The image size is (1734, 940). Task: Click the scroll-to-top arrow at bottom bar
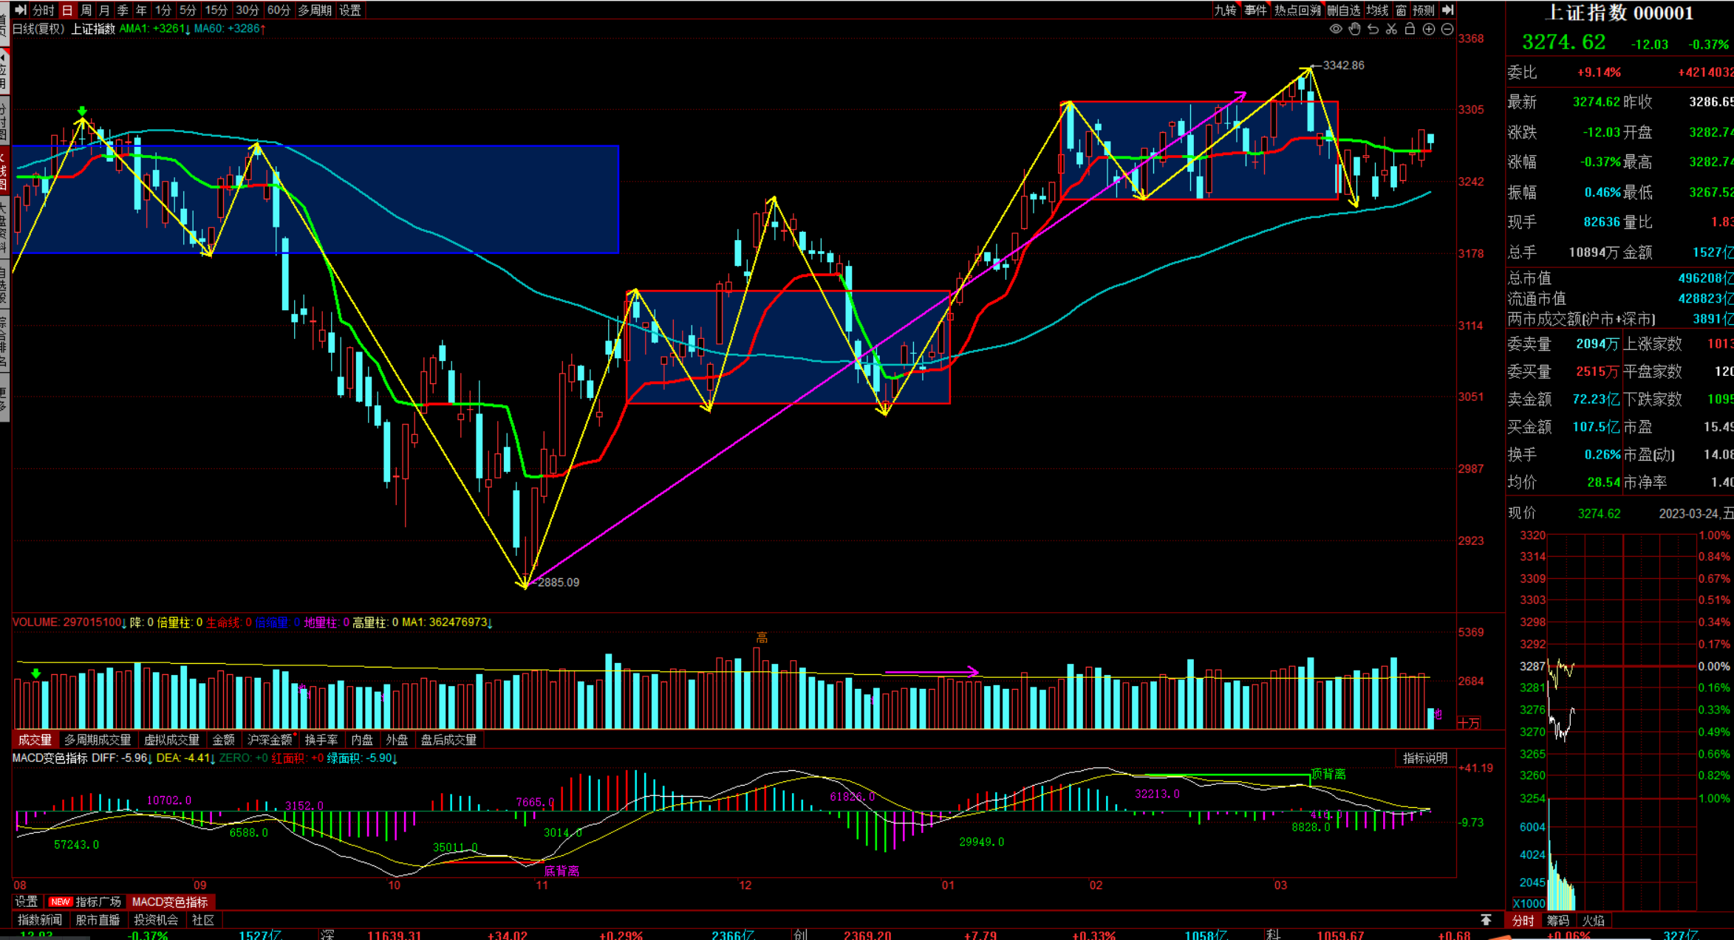click(1486, 919)
